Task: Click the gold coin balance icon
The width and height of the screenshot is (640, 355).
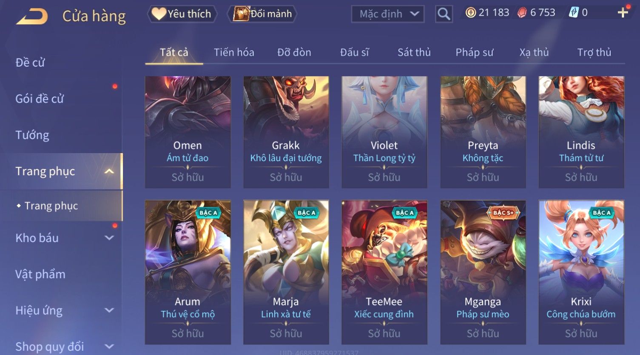Action: tap(470, 13)
